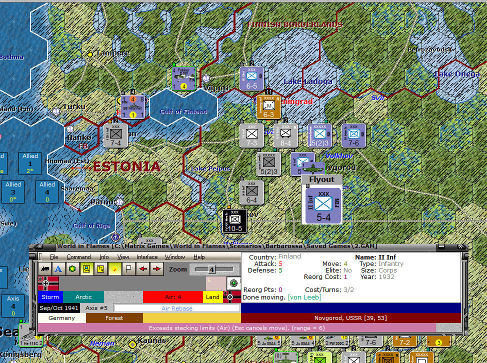Click the Air Rebase phase field

(176, 308)
